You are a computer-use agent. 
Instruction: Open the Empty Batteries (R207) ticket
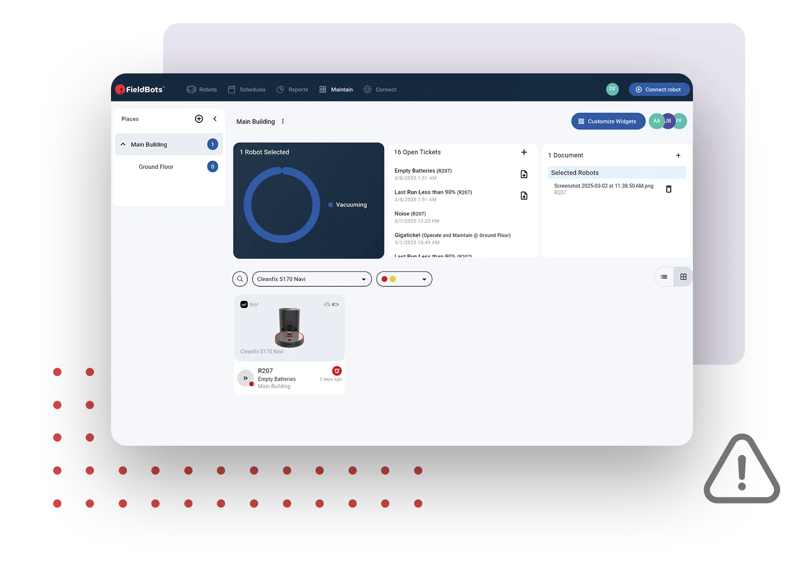423,174
